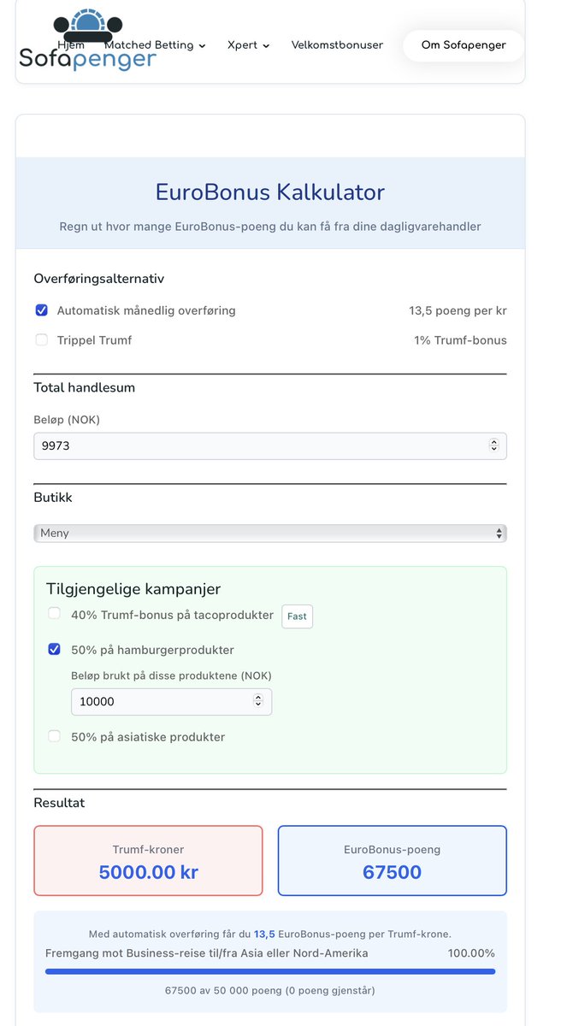Open Velkomstbonuser page

tap(337, 45)
